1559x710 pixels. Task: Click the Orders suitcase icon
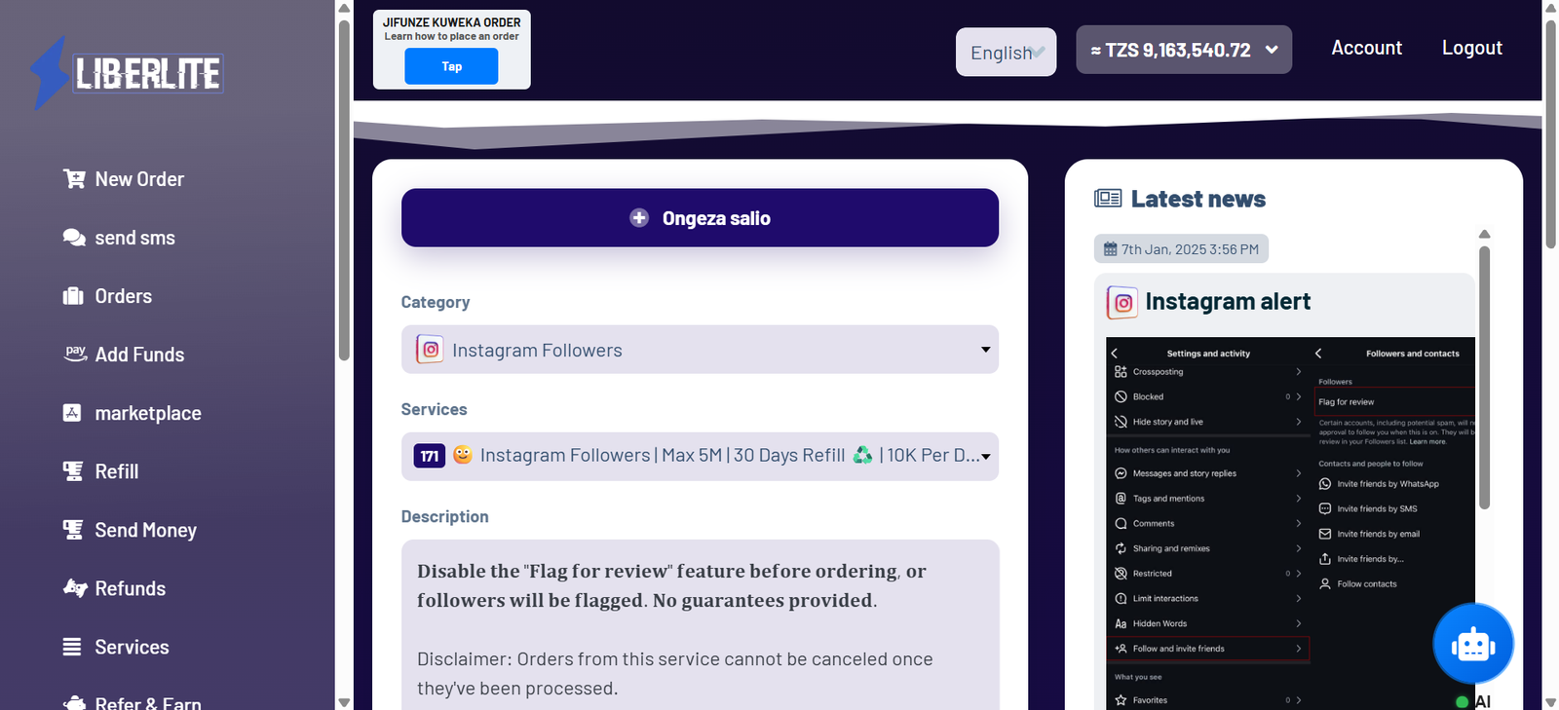tap(73, 296)
